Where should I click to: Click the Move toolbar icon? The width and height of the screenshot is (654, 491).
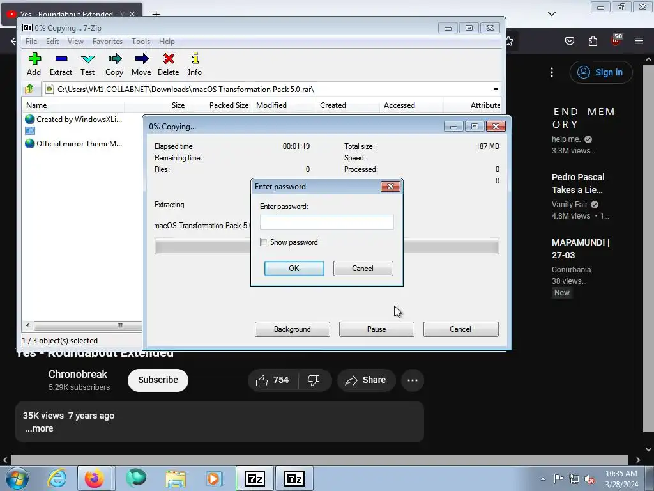(x=141, y=64)
